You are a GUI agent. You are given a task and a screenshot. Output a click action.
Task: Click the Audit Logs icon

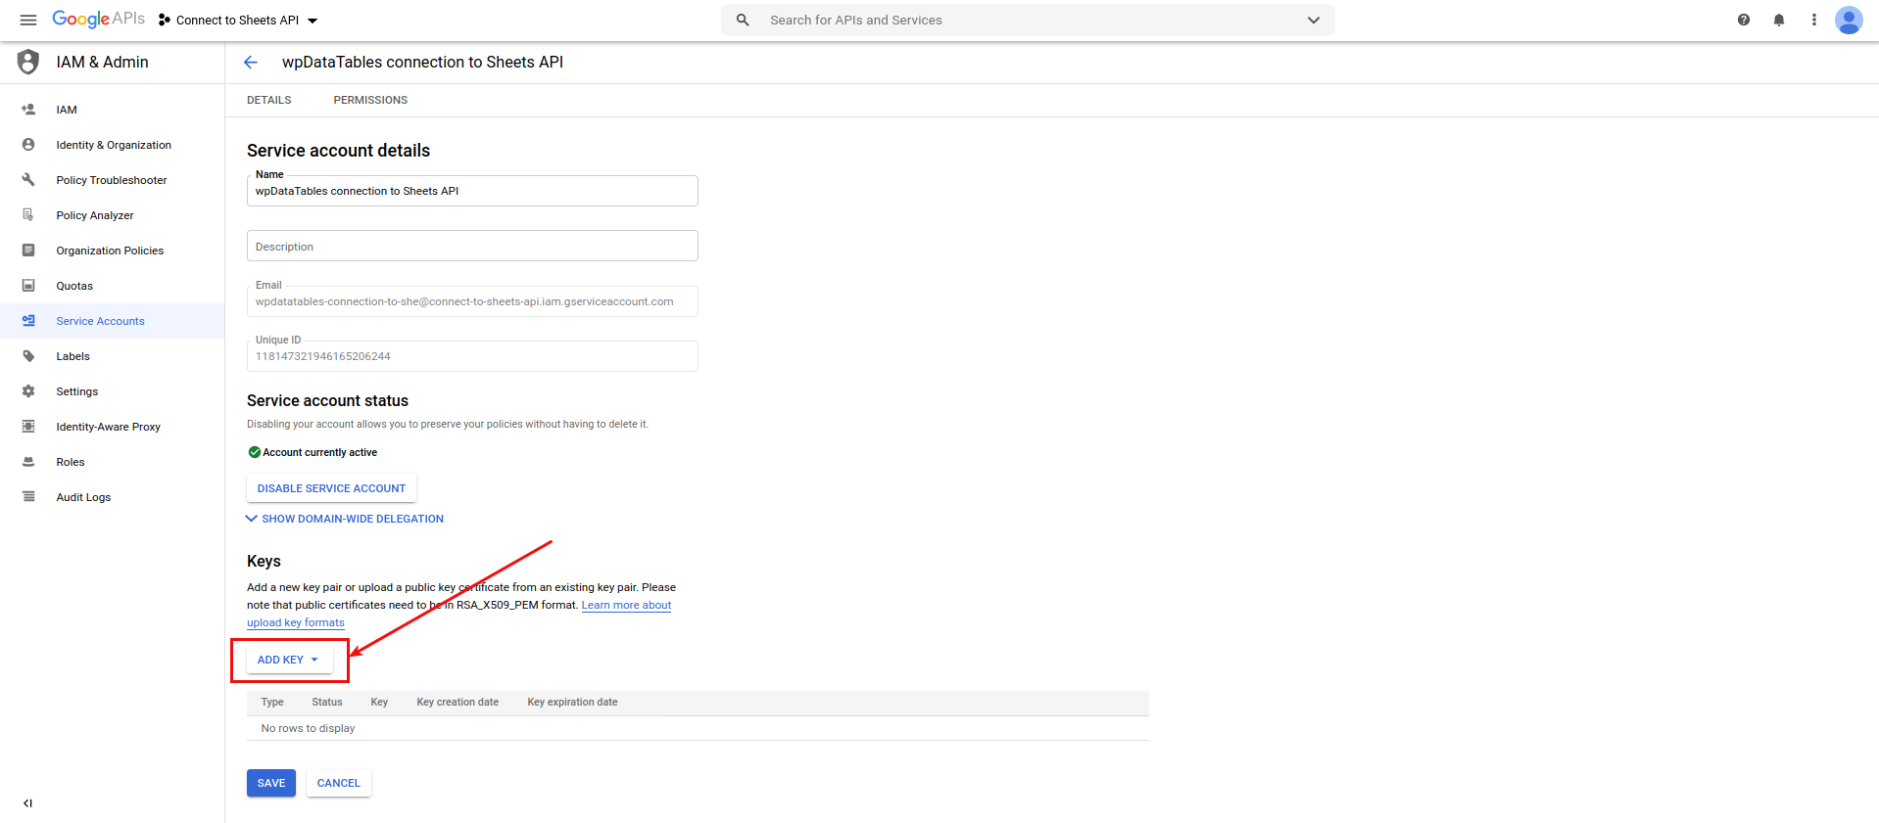28,497
